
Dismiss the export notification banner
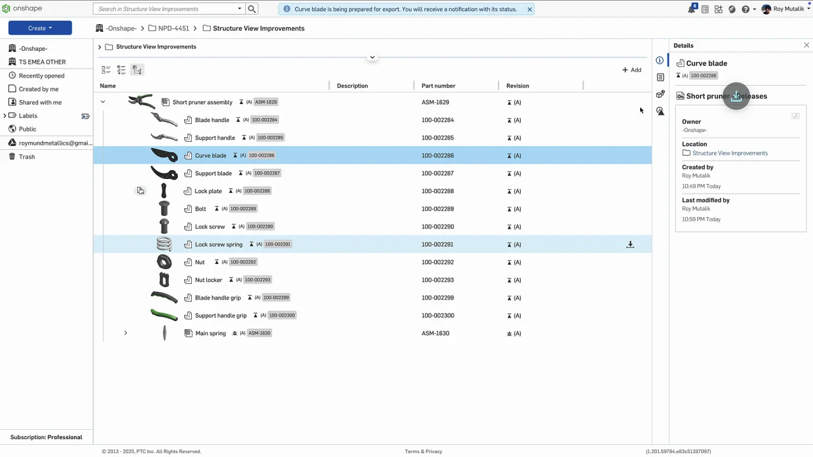529,10
